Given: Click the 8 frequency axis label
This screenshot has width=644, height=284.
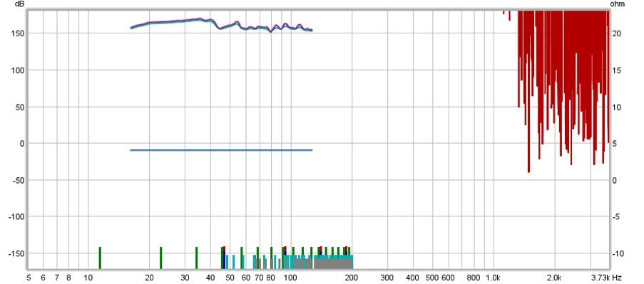Looking at the screenshot, I should [x=68, y=278].
